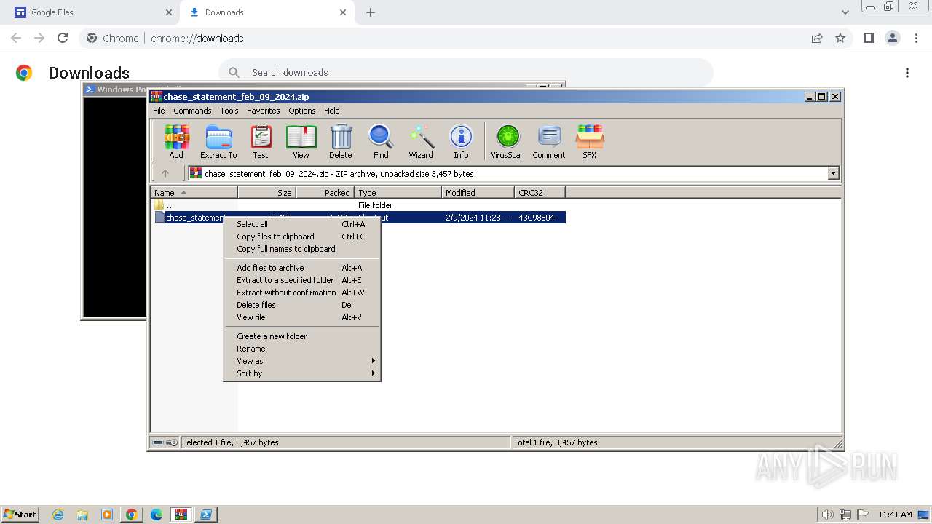This screenshot has width=932, height=524.
Task: Choose Extract to a specified folder
Action: (x=301, y=280)
